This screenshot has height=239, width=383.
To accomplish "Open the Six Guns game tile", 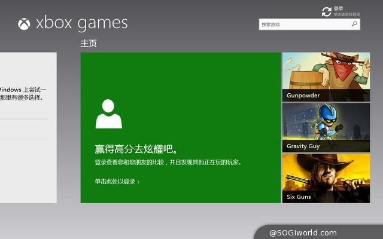I will point(326,178).
